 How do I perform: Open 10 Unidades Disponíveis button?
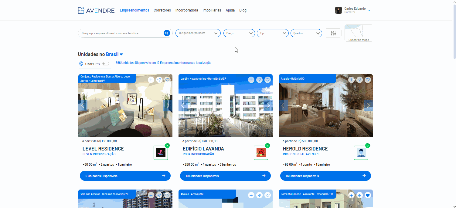click(225, 176)
